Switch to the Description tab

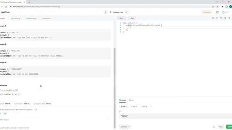[x=3, y=18]
